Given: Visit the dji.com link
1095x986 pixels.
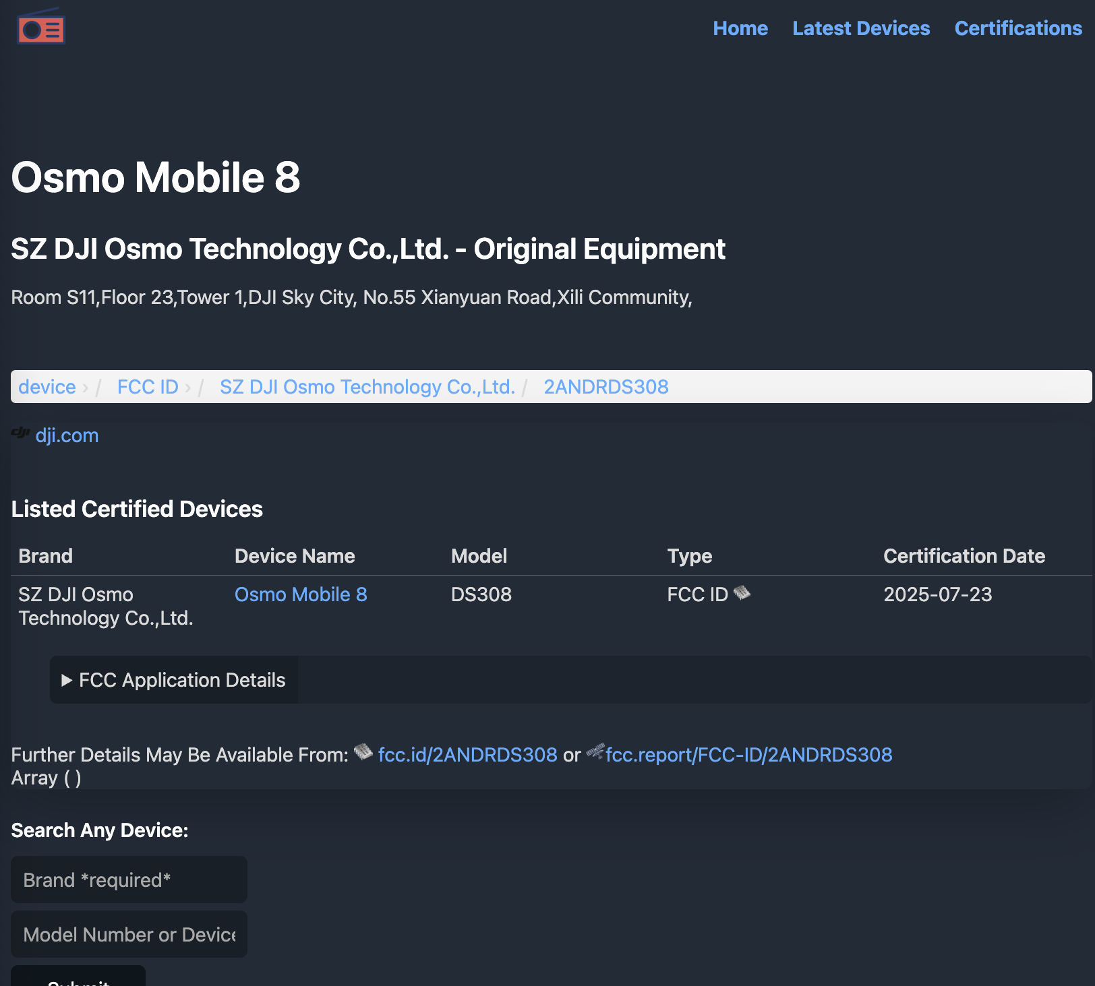Looking at the screenshot, I should 67,435.
